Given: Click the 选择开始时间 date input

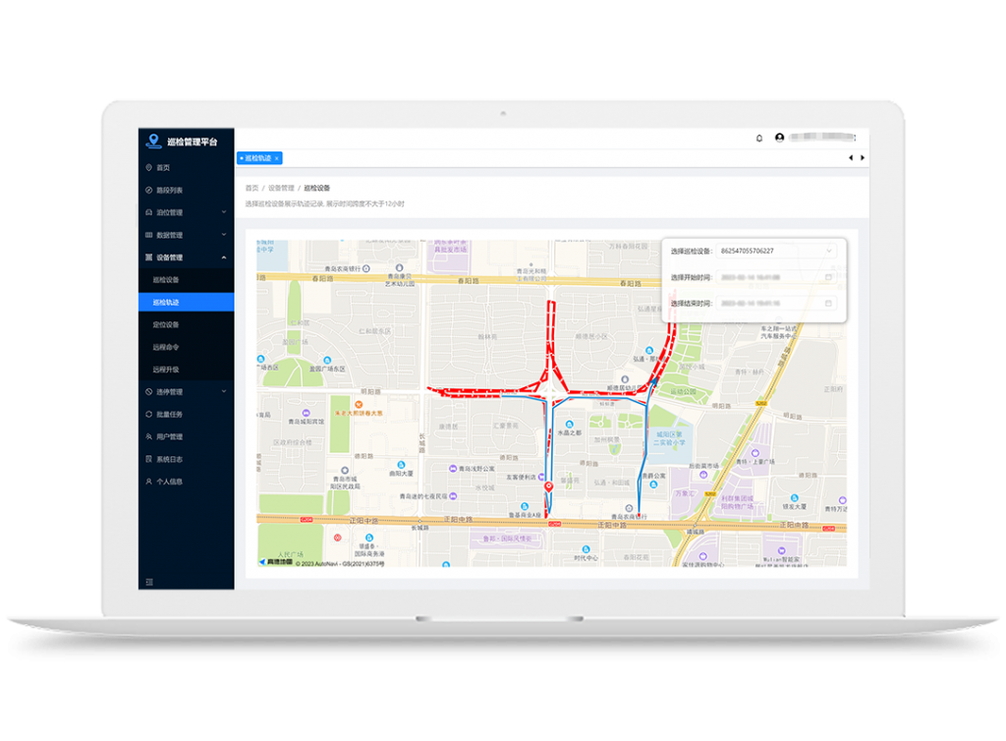Looking at the screenshot, I should (x=776, y=277).
